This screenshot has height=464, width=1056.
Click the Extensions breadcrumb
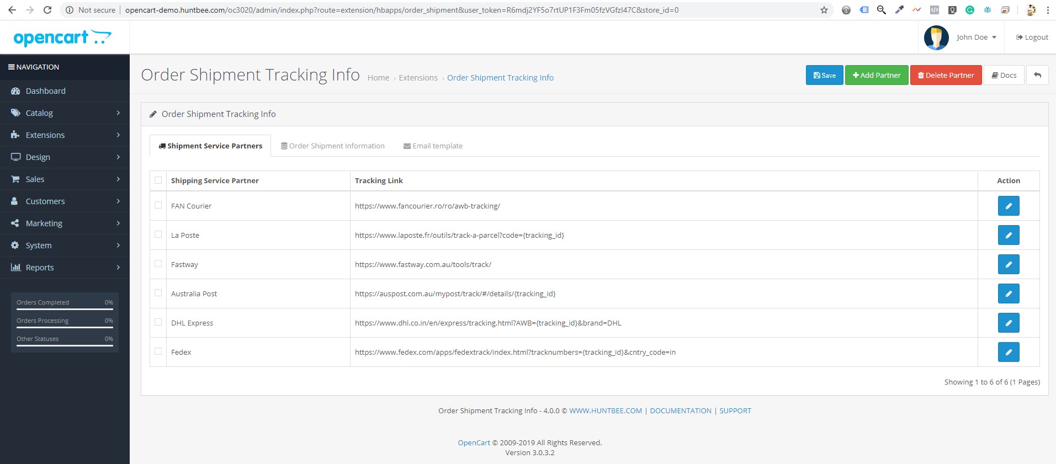(418, 78)
